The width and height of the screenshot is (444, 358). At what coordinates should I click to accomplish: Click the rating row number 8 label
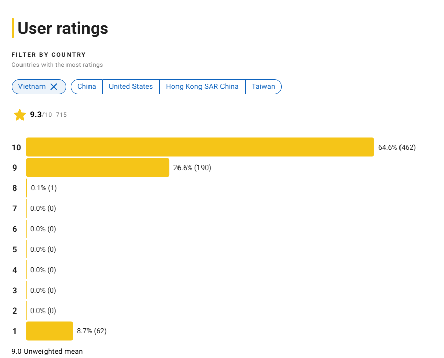coord(15,188)
